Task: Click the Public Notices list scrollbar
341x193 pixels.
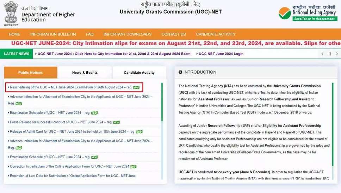Action: (x=162, y=102)
